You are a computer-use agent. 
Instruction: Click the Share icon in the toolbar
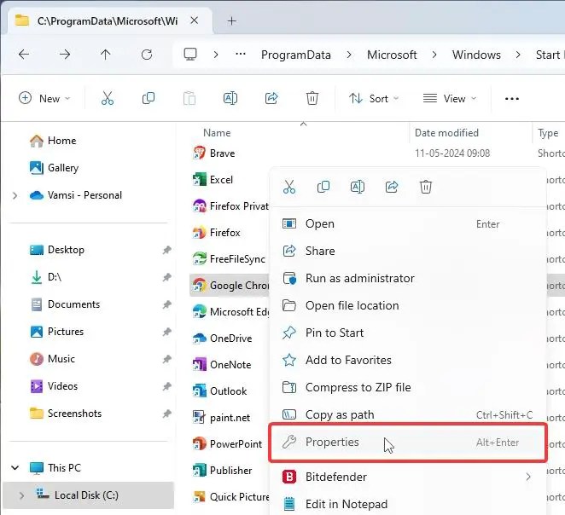click(x=271, y=98)
